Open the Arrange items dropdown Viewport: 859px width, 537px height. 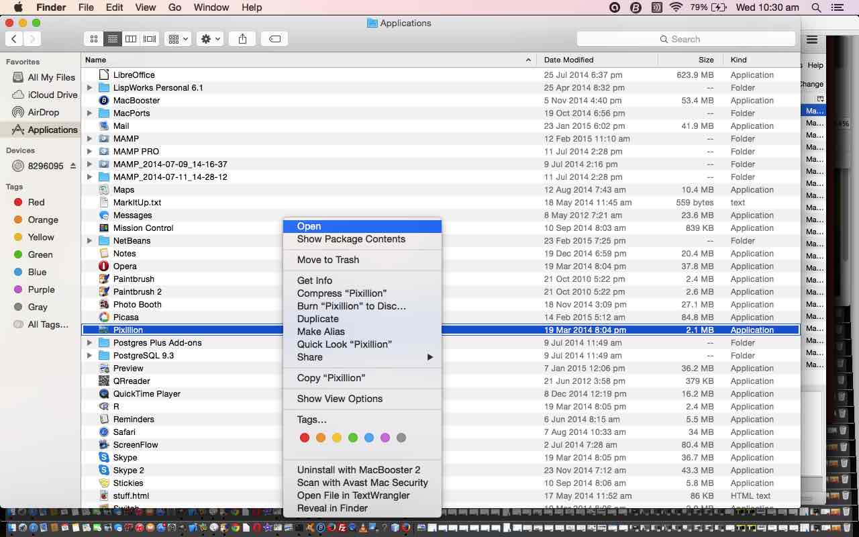pyautogui.click(x=178, y=39)
